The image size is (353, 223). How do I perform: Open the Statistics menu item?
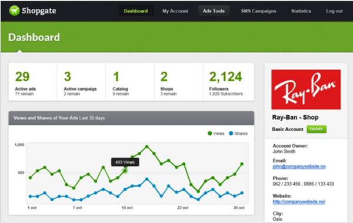pos(301,11)
